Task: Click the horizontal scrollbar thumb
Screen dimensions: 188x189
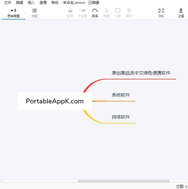Action: (x=124, y=181)
